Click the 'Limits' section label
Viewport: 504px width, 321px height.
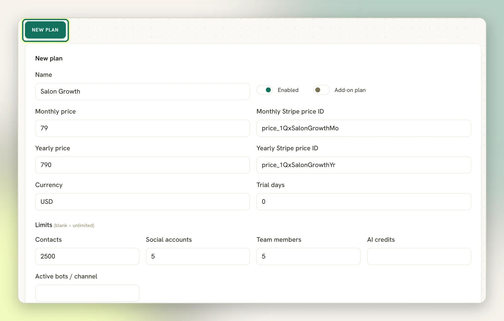click(44, 225)
